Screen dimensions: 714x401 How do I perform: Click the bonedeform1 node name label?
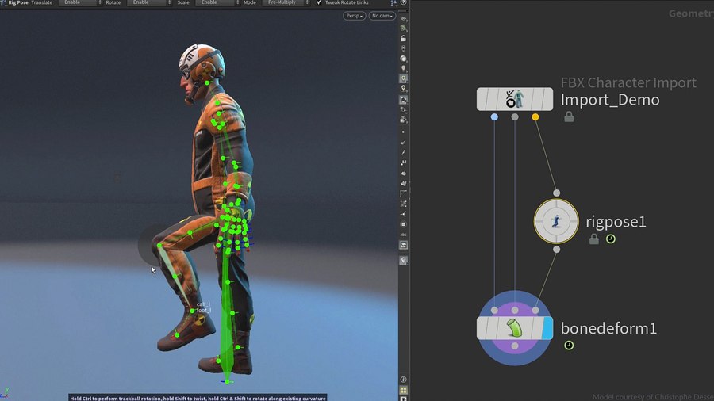[608, 328]
